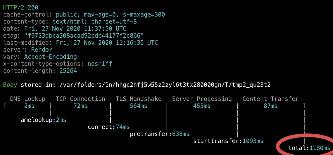The height and width of the screenshot is (155, 333).
Task: Click the circled total:1180ms timing
Action: pyautogui.click(x=309, y=148)
